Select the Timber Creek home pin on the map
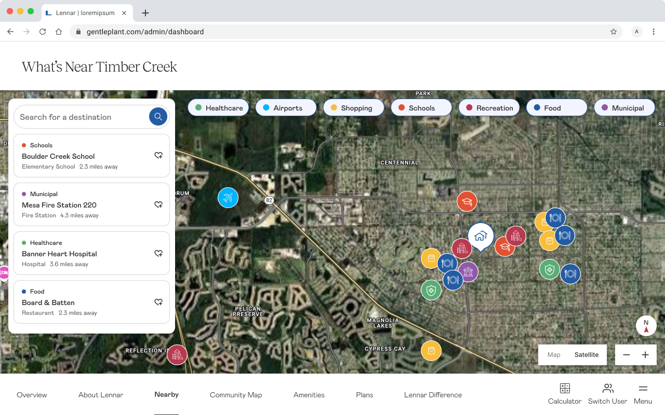Image resolution: width=665 pixels, height=415 pixels. (x=481, y=236)
